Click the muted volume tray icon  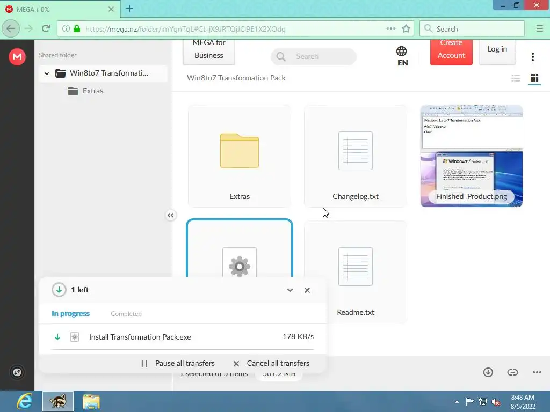(x=496, y=402)
